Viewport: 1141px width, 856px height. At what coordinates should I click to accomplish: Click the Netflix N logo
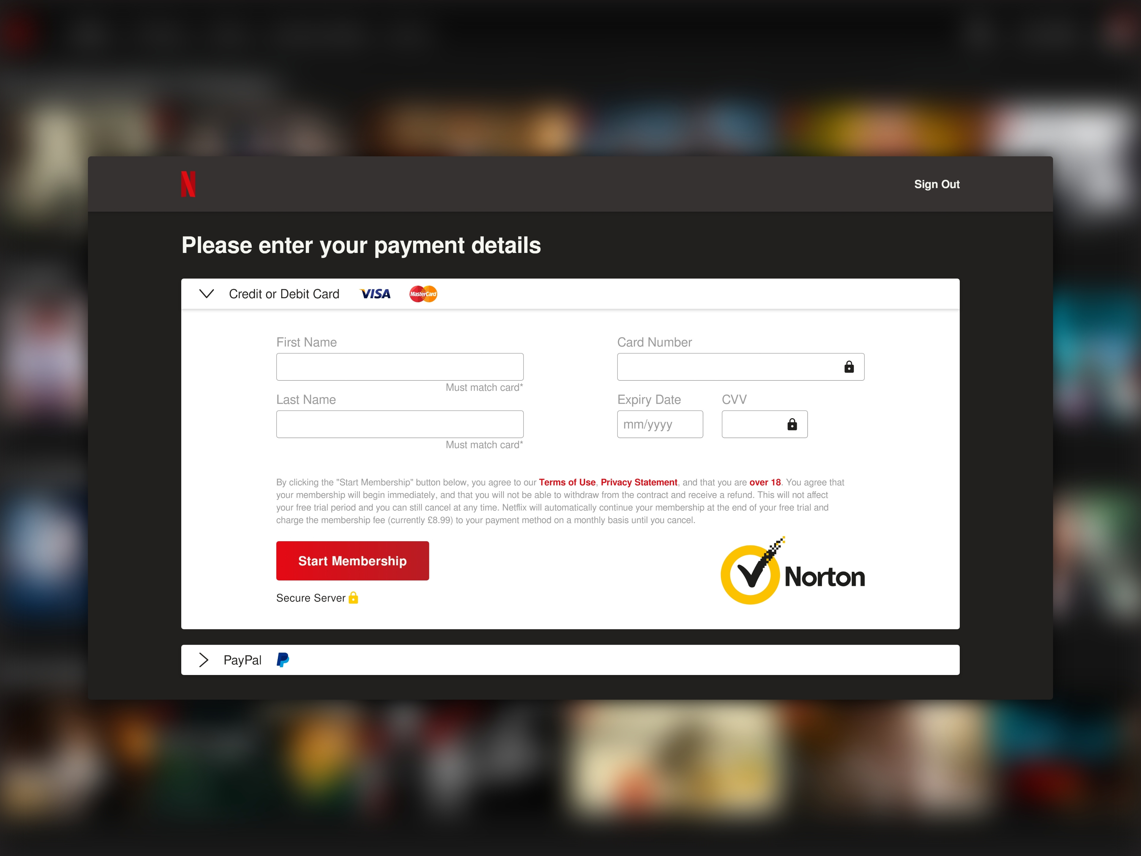pos(188,184)
